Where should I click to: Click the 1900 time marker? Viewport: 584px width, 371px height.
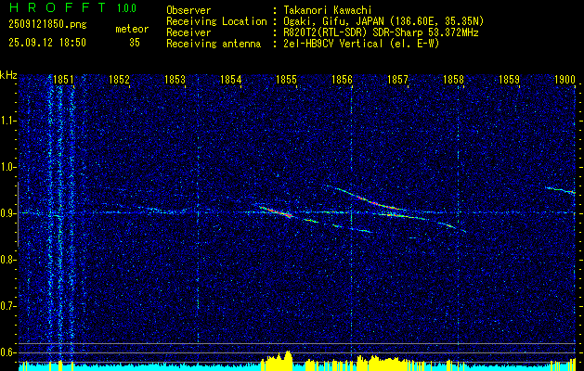point(565,80)
